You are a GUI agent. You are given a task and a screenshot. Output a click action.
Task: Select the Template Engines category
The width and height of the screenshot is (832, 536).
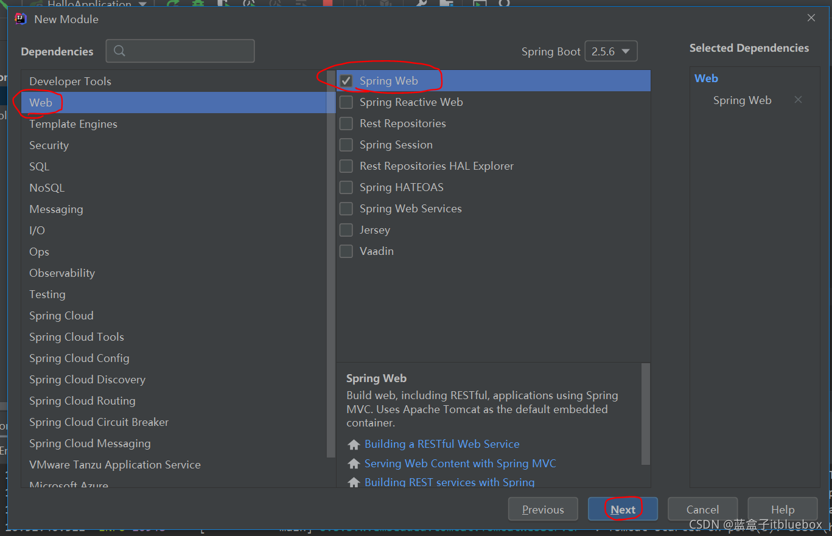[174, 124]
